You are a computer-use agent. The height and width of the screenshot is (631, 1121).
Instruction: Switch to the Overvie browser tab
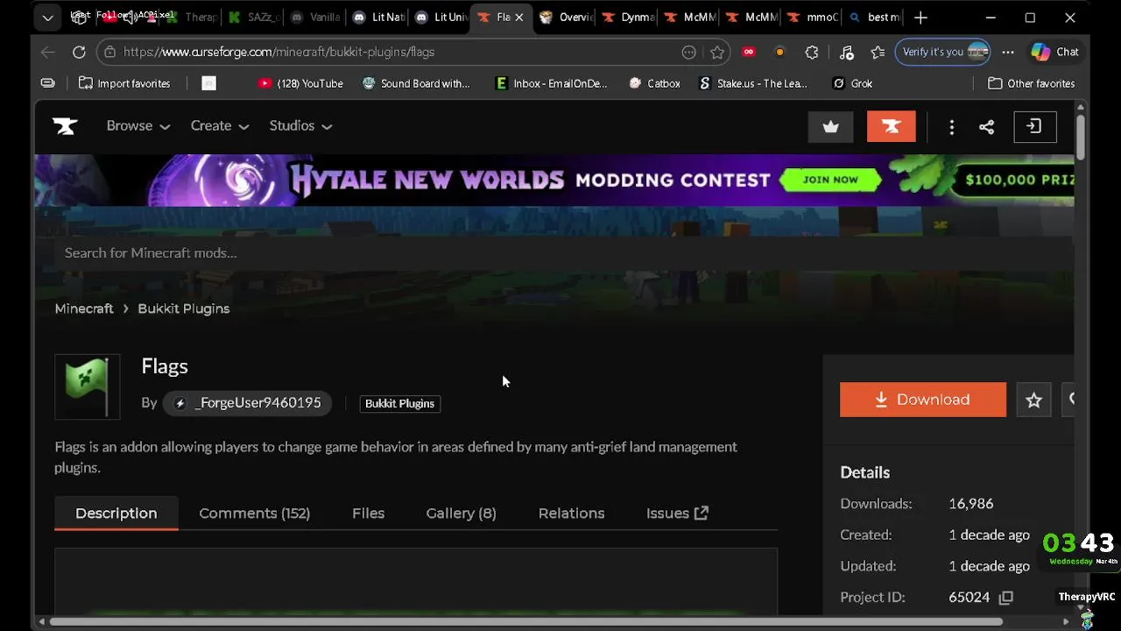click(565, 18)
